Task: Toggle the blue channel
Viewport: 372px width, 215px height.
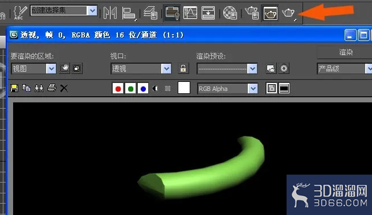Action: click(143, 89)
